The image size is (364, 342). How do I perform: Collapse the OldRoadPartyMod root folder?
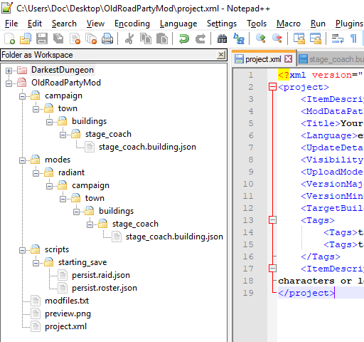(9, 83)
